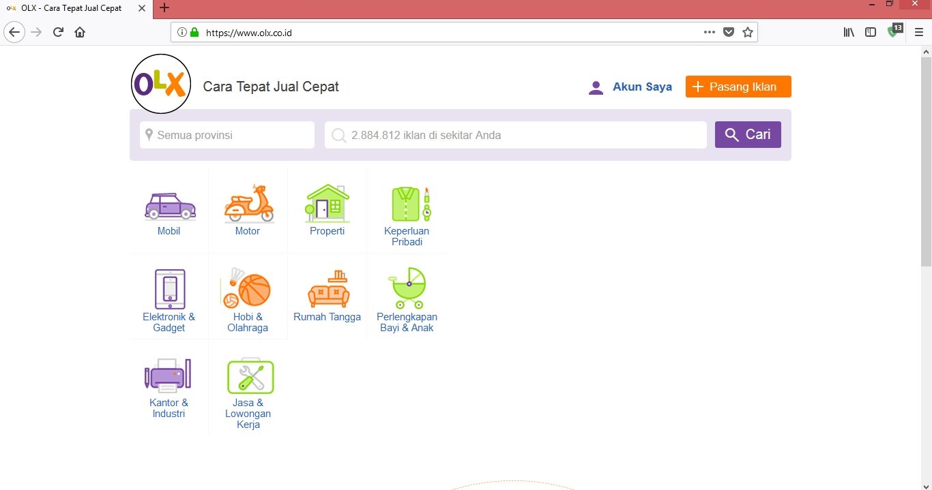
Task: Bookmark this page with the star icon
Action: 748,32
